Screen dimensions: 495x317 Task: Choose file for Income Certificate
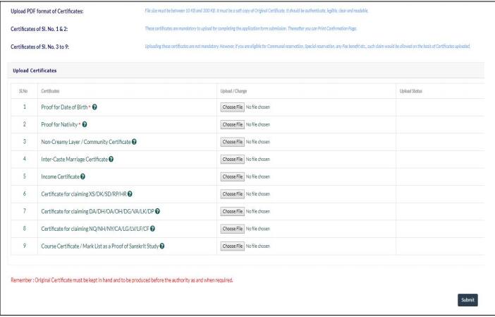coord(232,177)
